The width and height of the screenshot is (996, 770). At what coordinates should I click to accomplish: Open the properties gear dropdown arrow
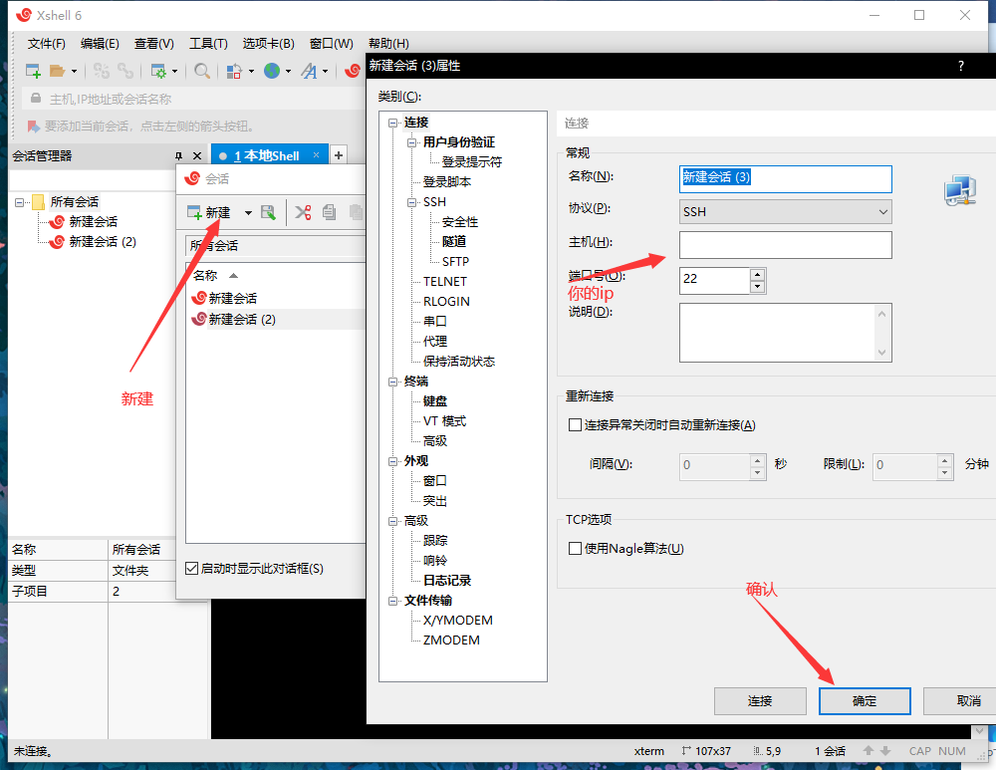click(x=174, y=71)
